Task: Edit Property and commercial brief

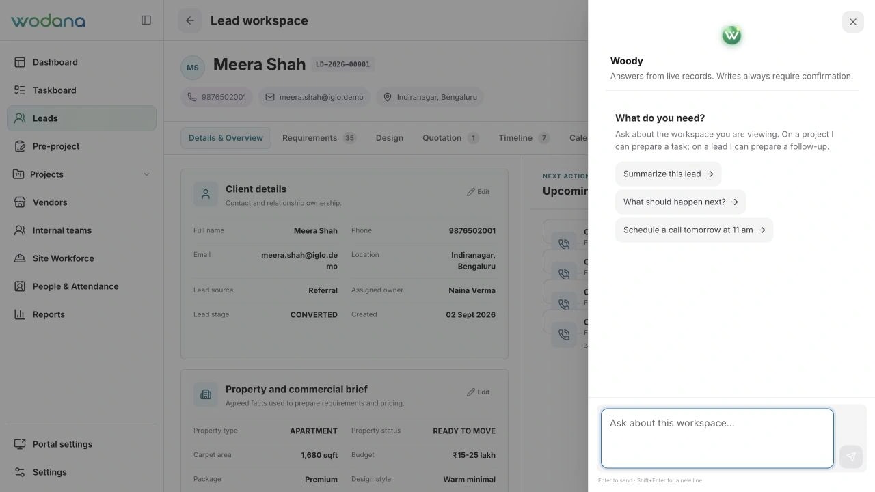Action: 479,392
